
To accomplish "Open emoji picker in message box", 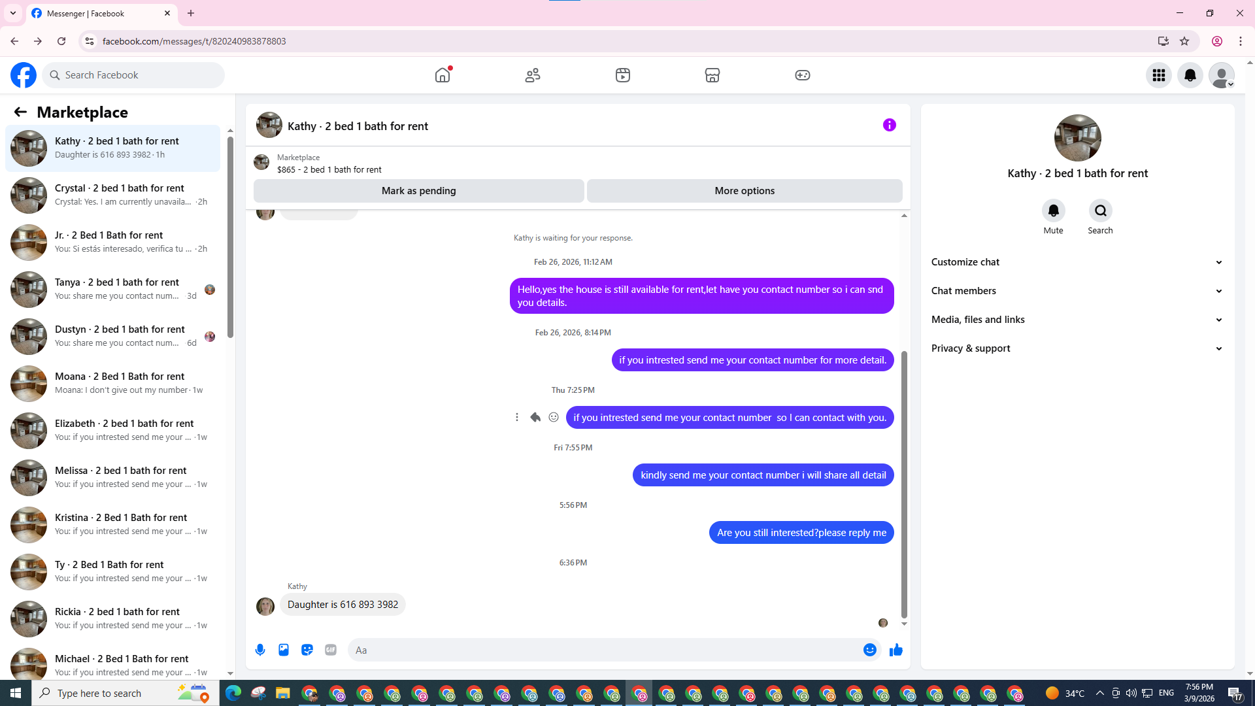I will tap(869, 650).
